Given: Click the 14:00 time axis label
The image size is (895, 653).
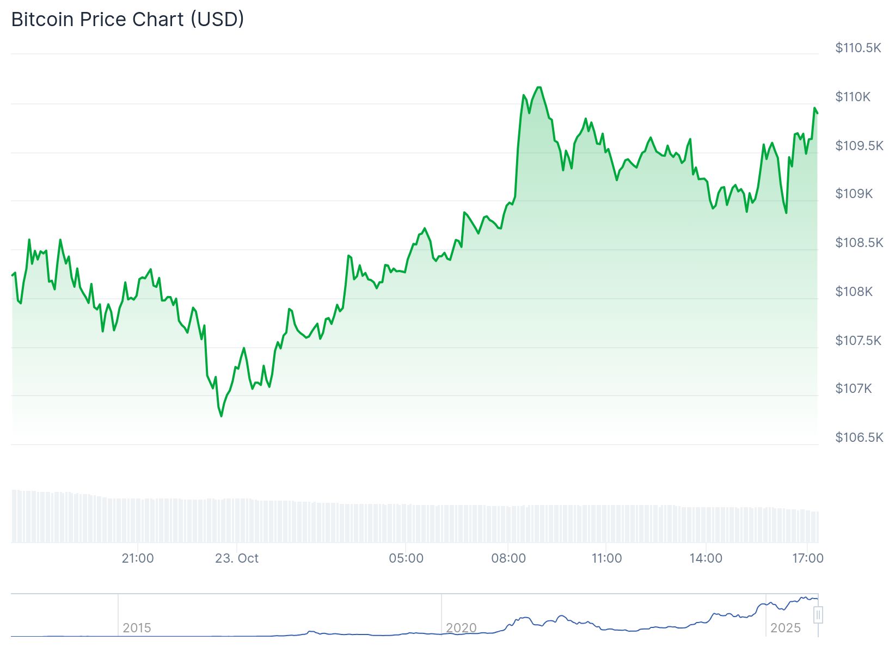Looking at the screenshot, I should pyautogui.click(x=706, y=558).
